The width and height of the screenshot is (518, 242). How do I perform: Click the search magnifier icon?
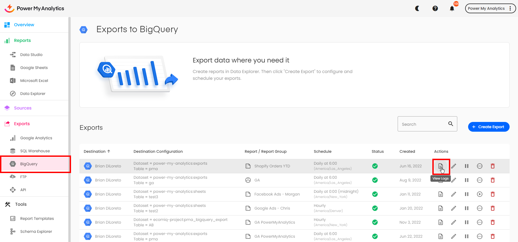(x=451, y=124)
